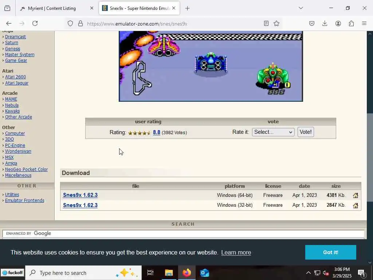Bookmark this page with the star
Image resolution: width=373 pixels, height=280 pixels.
(276, 23)
